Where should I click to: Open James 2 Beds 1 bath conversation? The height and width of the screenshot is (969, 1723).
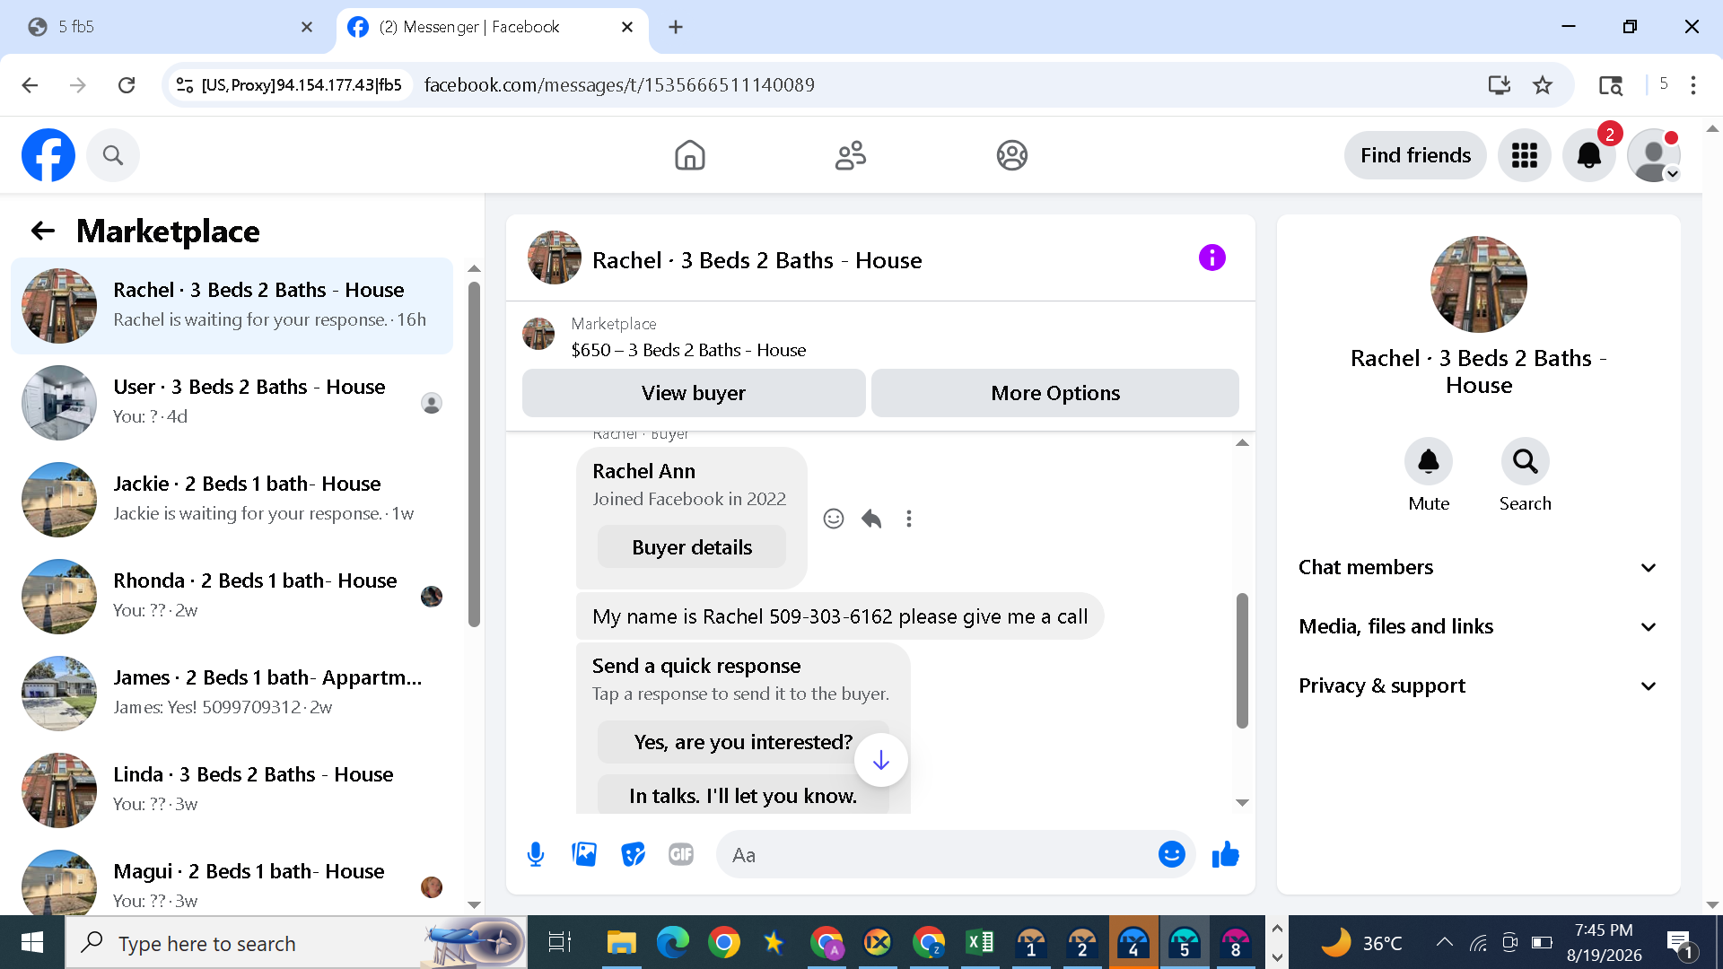point(232,693)
